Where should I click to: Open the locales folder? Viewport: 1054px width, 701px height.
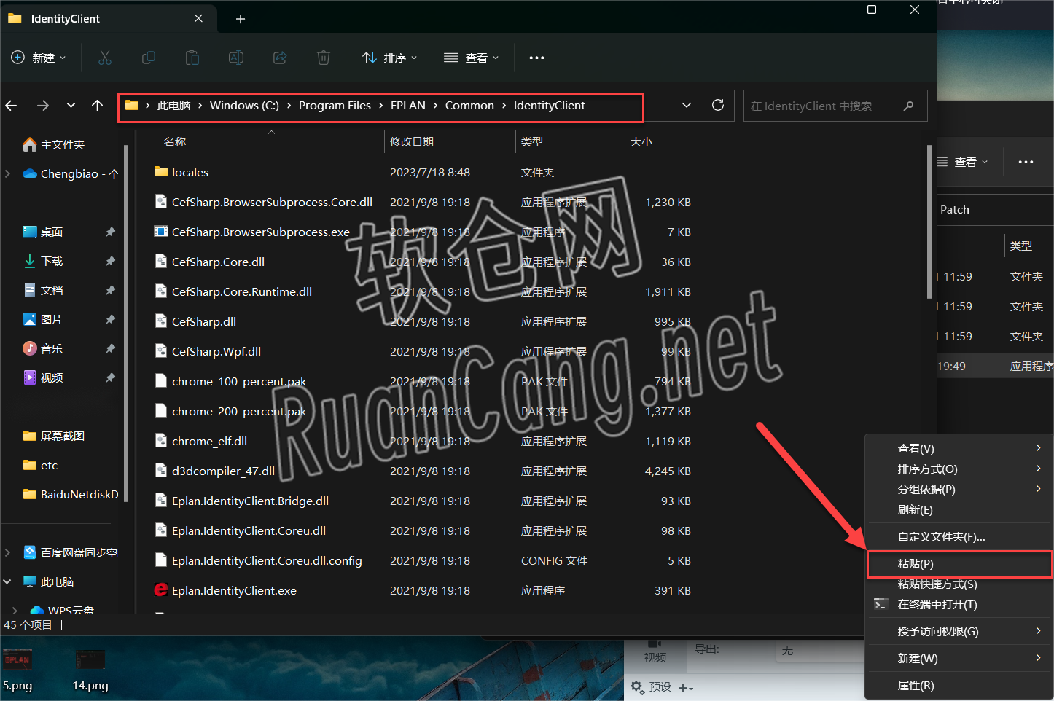pyautogui.click(x=190, y=173)
